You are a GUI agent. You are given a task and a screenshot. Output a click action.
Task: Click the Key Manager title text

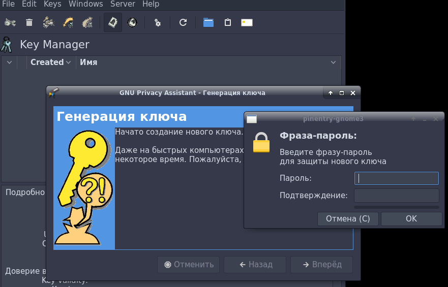click(54, 45)
